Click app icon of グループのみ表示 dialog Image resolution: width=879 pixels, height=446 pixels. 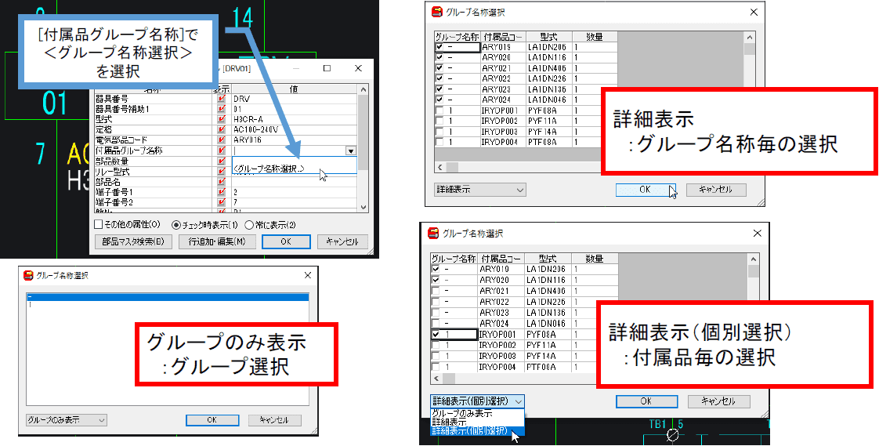point(28,275)
